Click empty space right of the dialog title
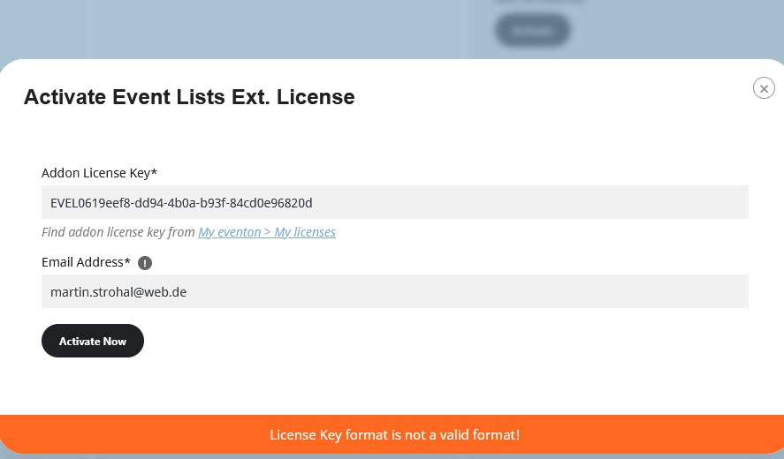This screenshot has width=784, height=459. coord(548,97)
